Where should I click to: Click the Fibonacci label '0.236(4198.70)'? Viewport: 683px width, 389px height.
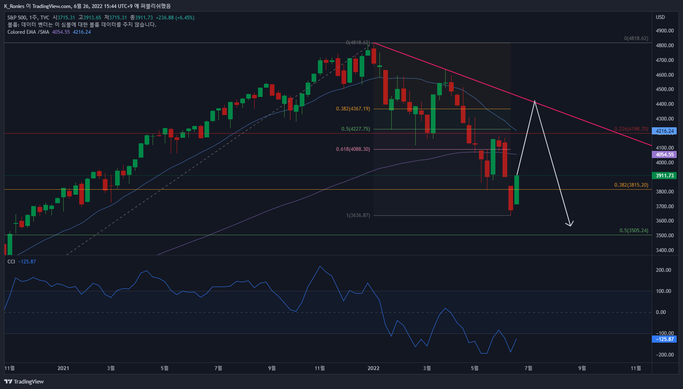coord(631,129)
